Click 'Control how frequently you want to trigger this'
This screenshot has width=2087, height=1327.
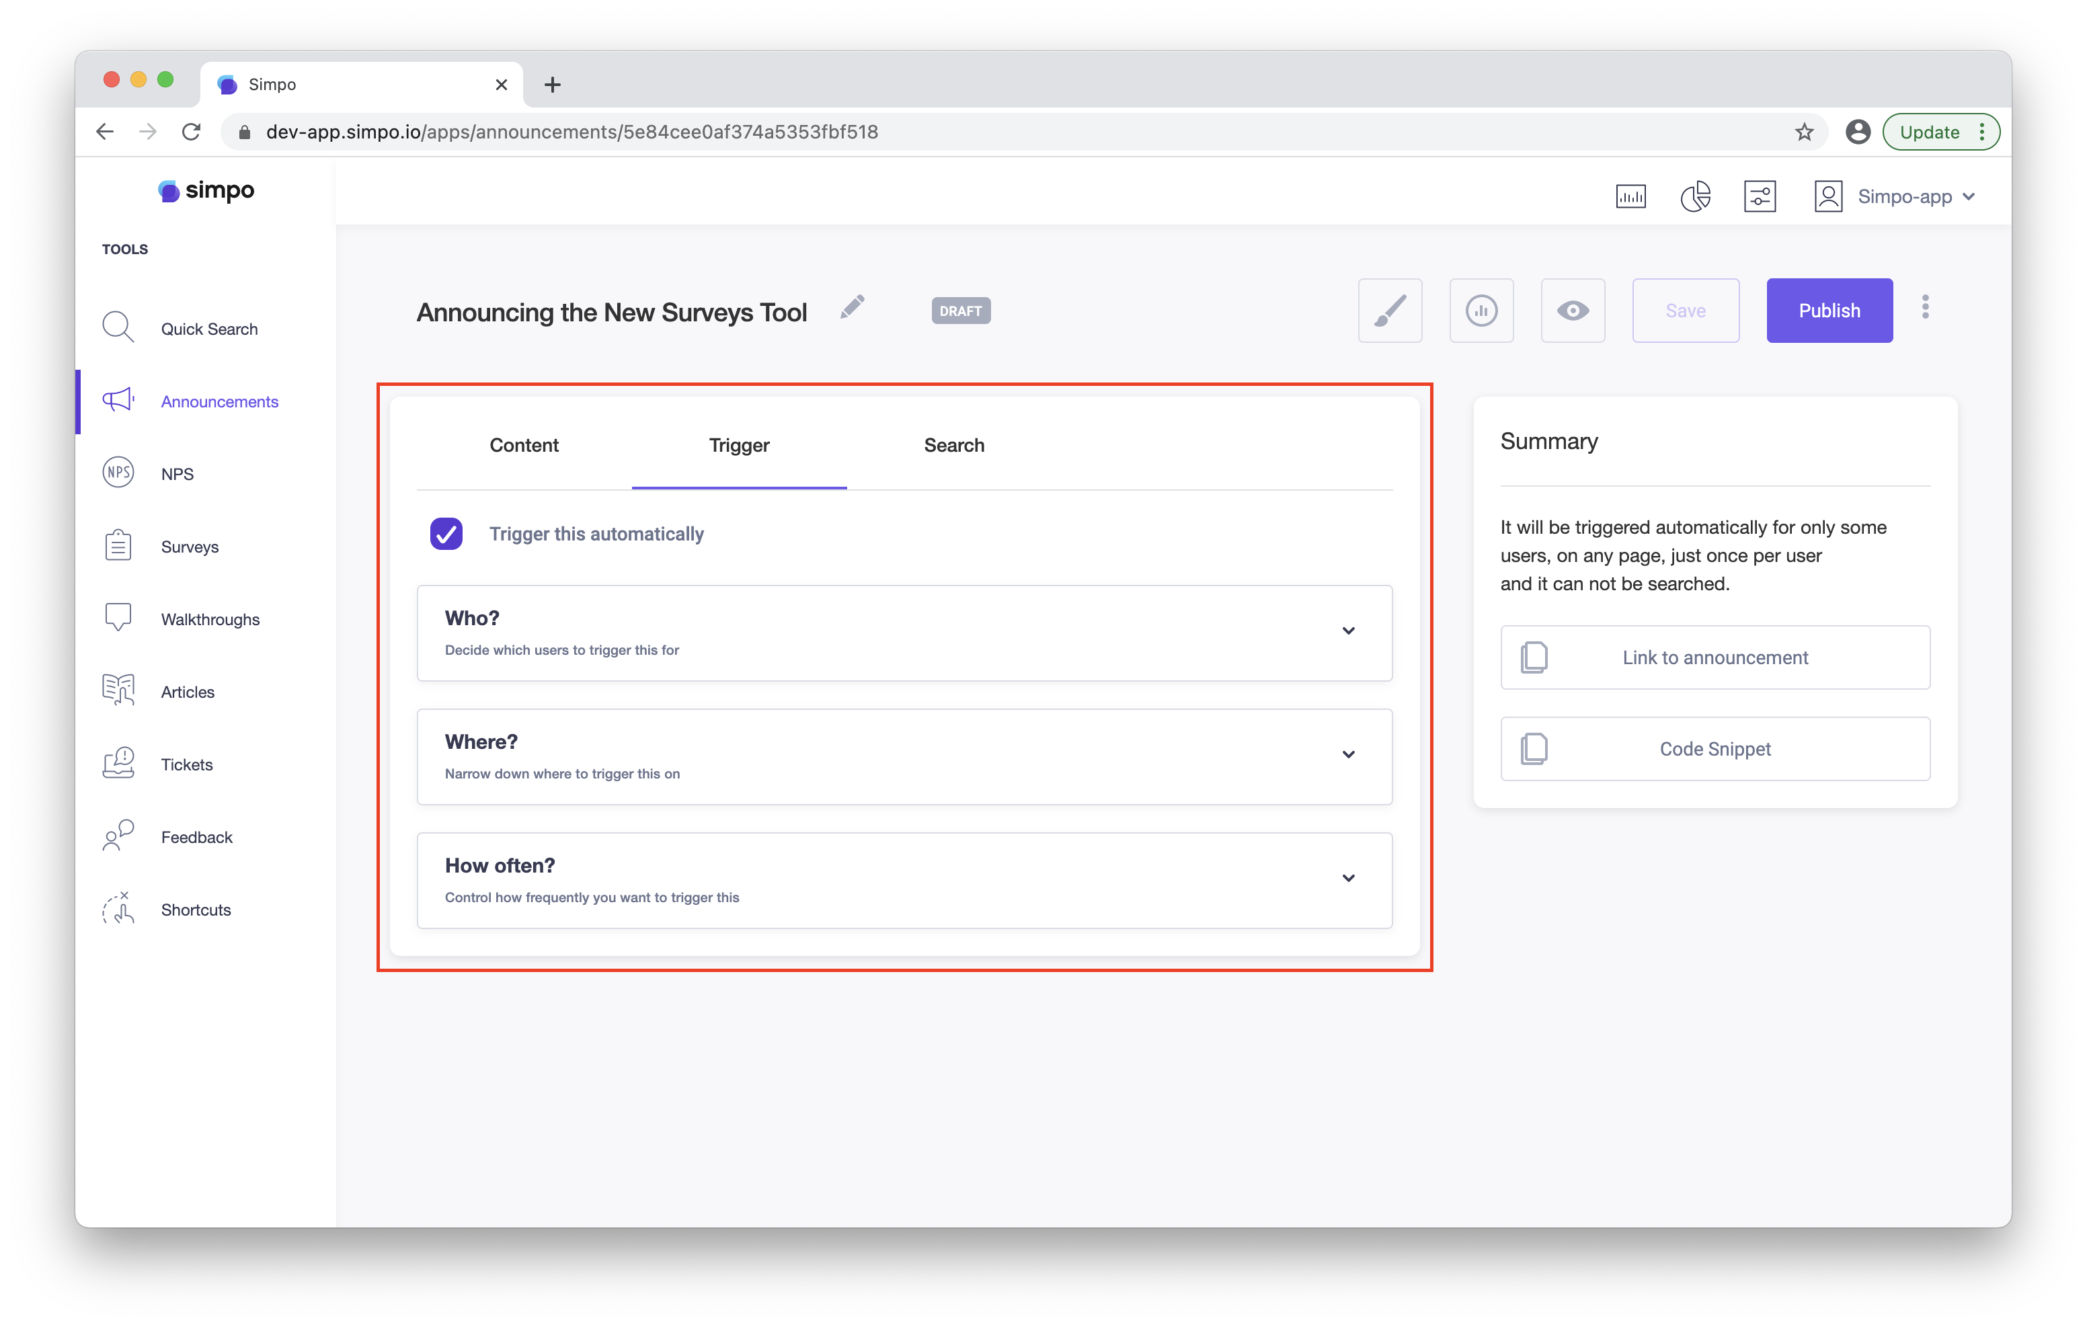click(592, 897)
